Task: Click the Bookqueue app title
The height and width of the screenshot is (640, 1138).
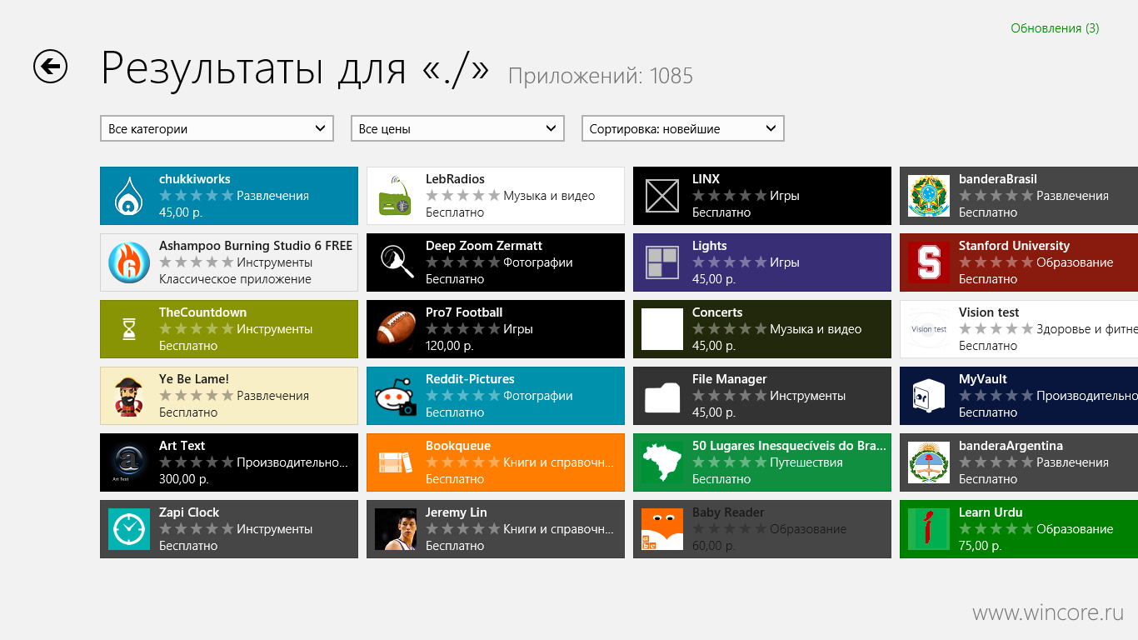Action: click(458, 446)
